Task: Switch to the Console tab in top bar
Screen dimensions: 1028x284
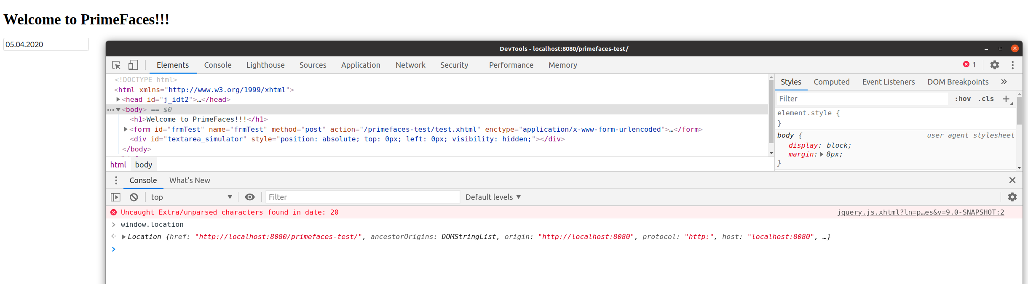Action: click(218, 65)
